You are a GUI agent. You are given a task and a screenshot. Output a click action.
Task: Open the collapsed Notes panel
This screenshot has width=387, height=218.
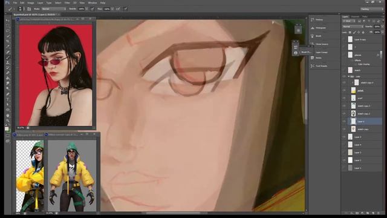tap(319, 58)
